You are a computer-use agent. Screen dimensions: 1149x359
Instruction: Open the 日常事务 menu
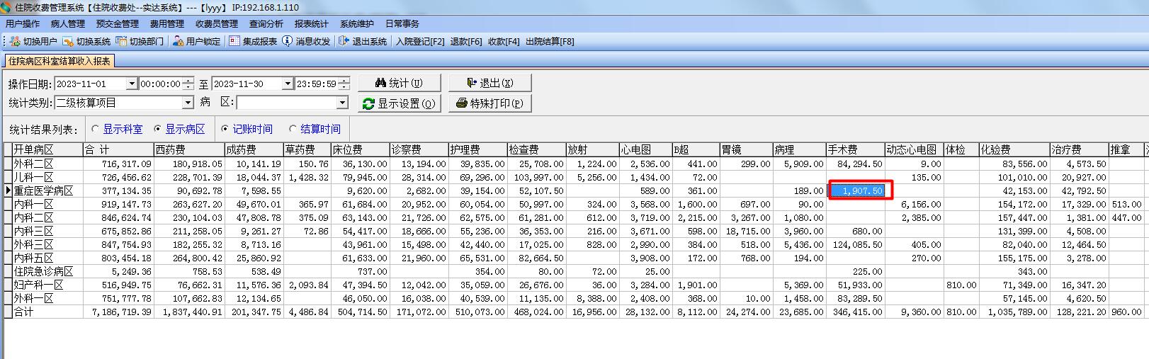[x=402, y=24]
